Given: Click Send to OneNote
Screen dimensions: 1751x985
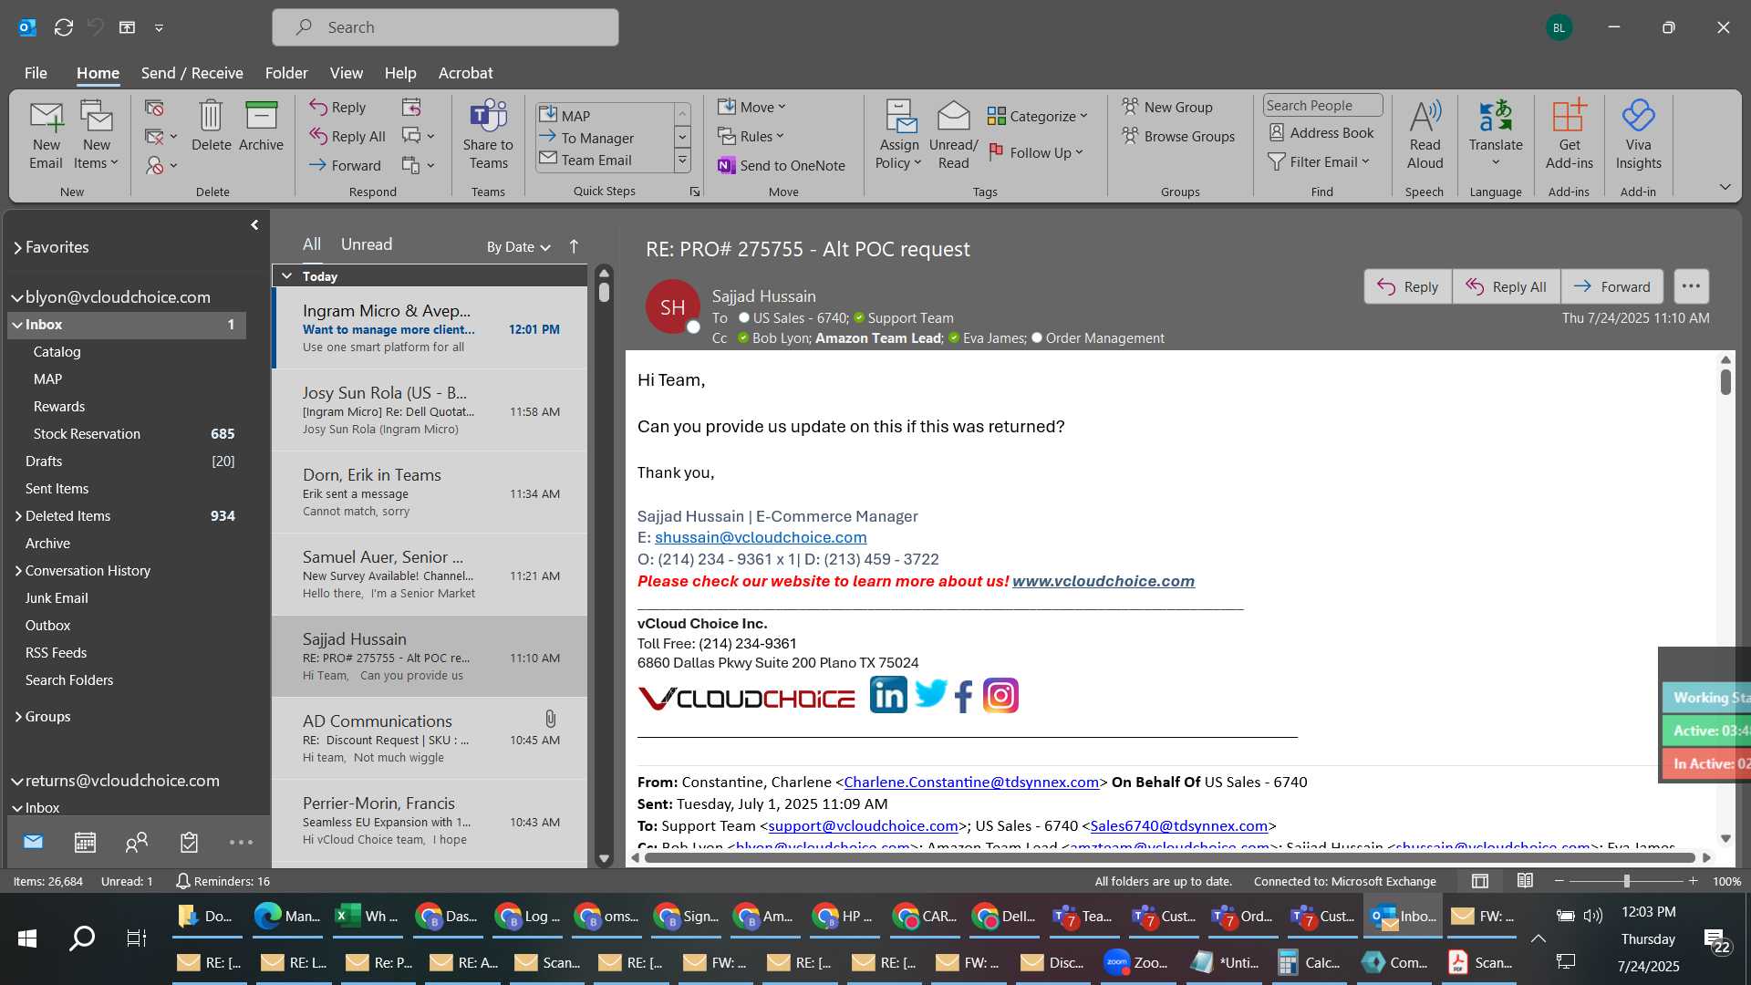Looking at the screenshot, I should coord(782,165).
